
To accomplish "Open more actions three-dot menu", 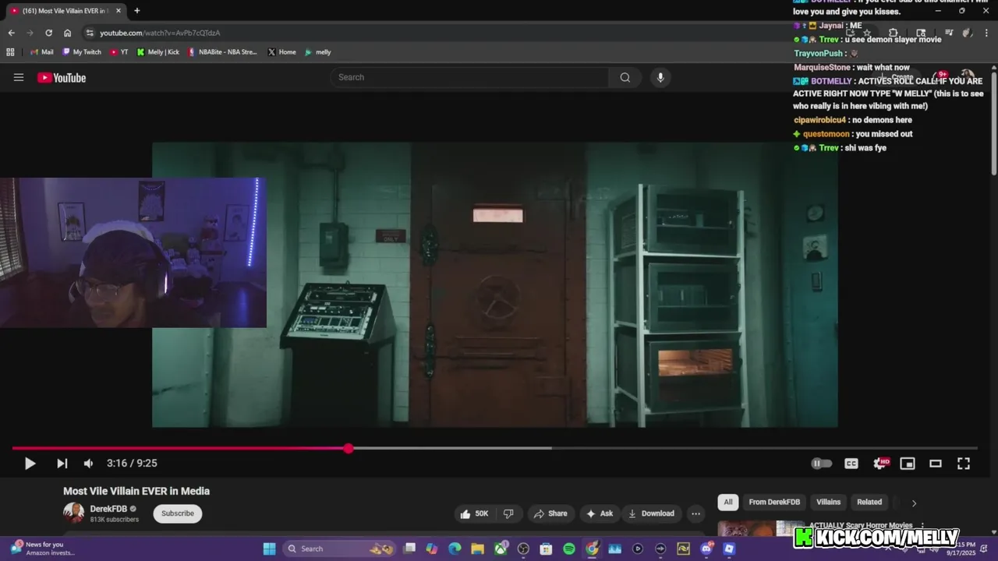I will click(x=695, y=513).
